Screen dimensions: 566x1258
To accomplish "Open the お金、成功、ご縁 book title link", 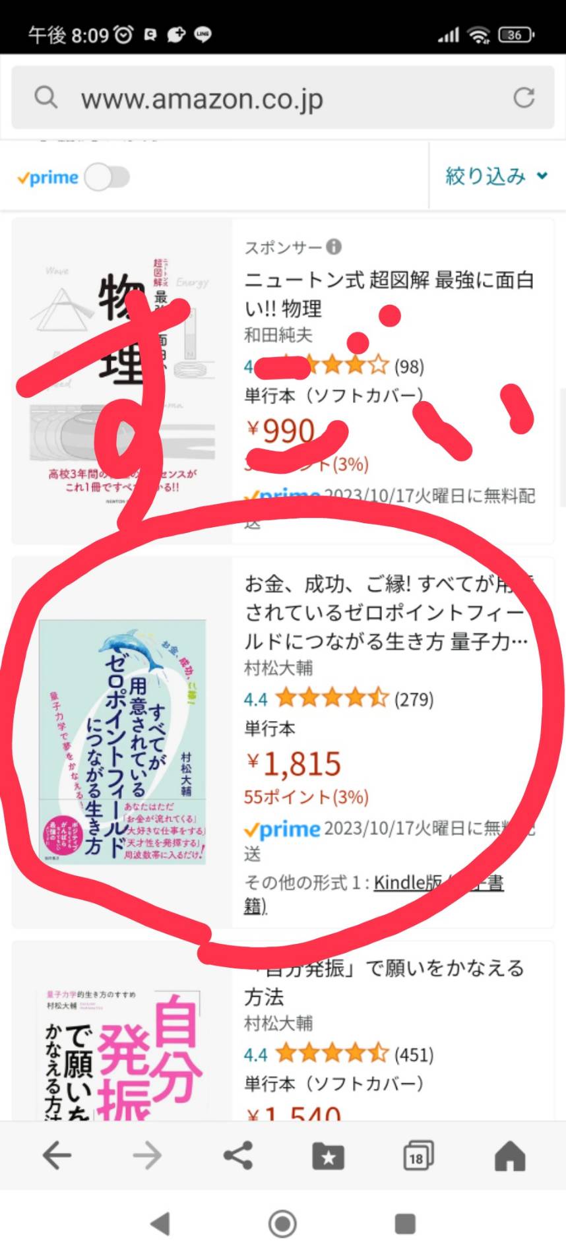I will [x=389, y=612].
